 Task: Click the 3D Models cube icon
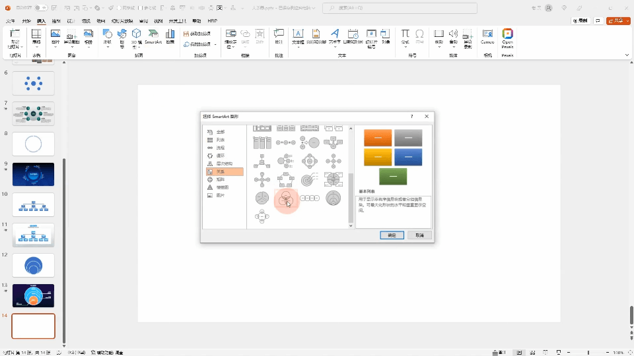(137, 34)
